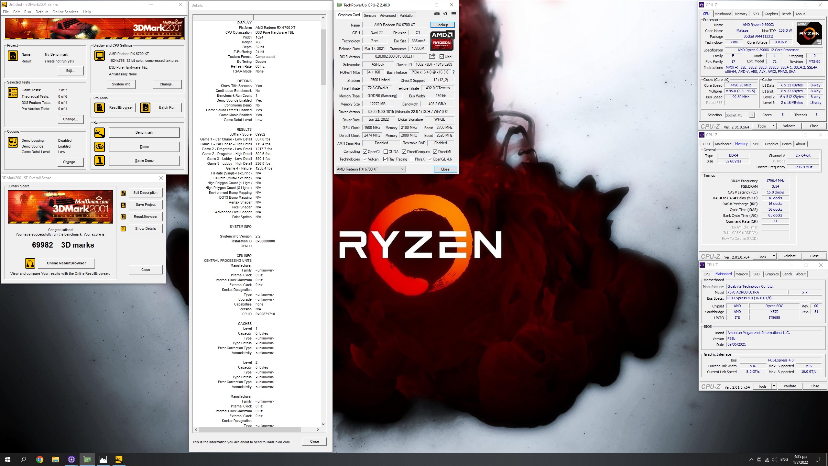
Task: Click the Batch Run icon
Action: 145,107
